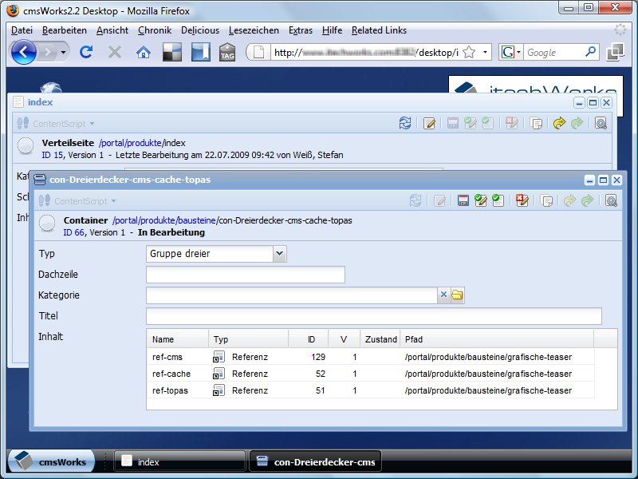
Task: Click the TAG toolbar icon
Action: [x=227, y=53]
